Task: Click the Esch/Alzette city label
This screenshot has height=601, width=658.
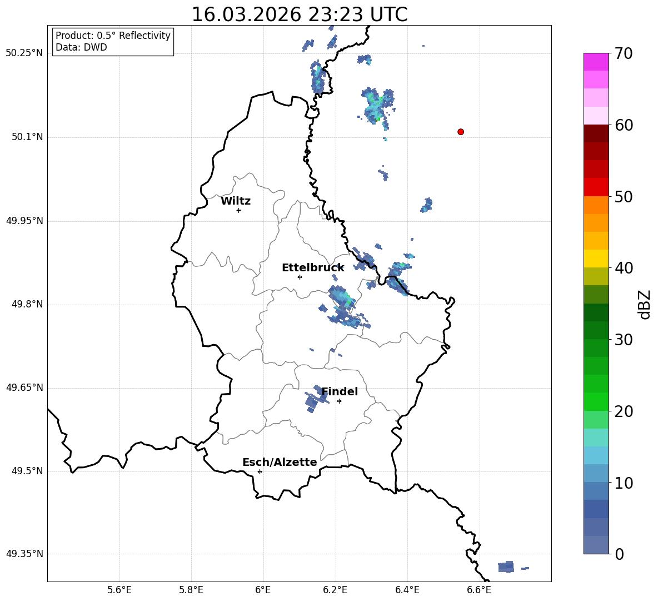Action: click(x=280, y=462)
